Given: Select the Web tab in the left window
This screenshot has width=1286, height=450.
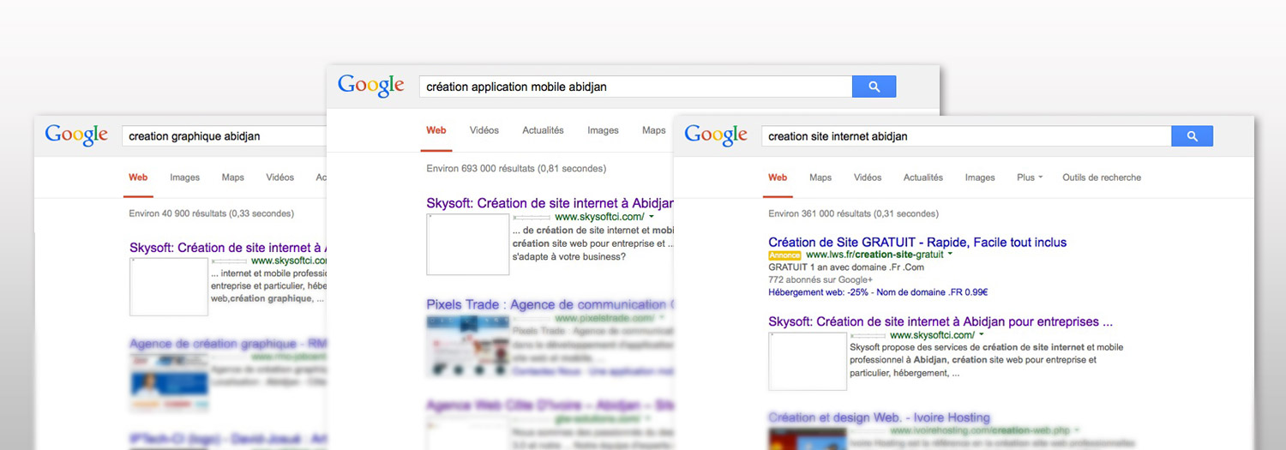Looking at the screenshot, I should (x=138, y=177).
